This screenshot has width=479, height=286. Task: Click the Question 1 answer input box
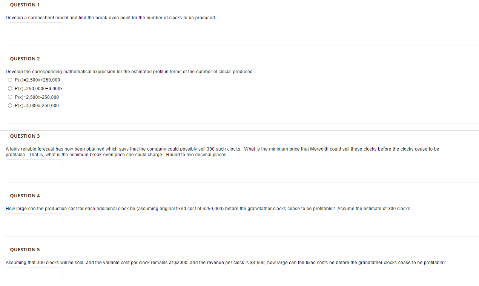(x=34, y=28)
